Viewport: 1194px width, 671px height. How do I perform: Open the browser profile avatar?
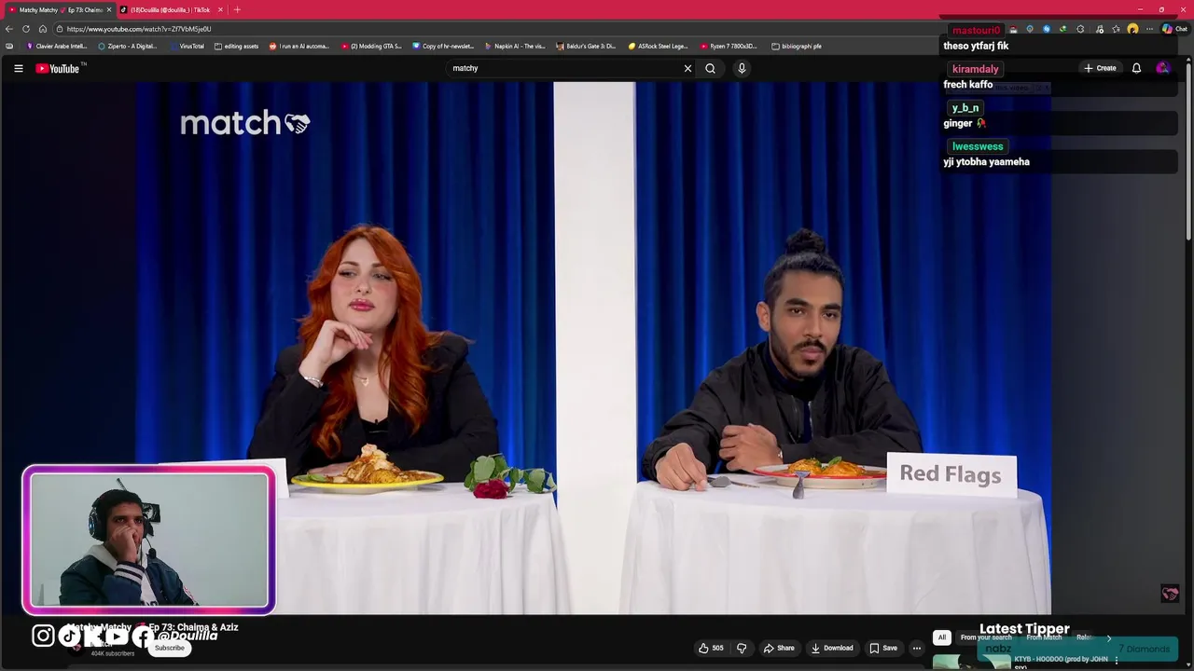pos(1132,29)
